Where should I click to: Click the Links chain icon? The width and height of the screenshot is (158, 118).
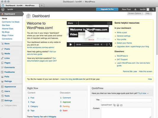(x=2, y=58)
